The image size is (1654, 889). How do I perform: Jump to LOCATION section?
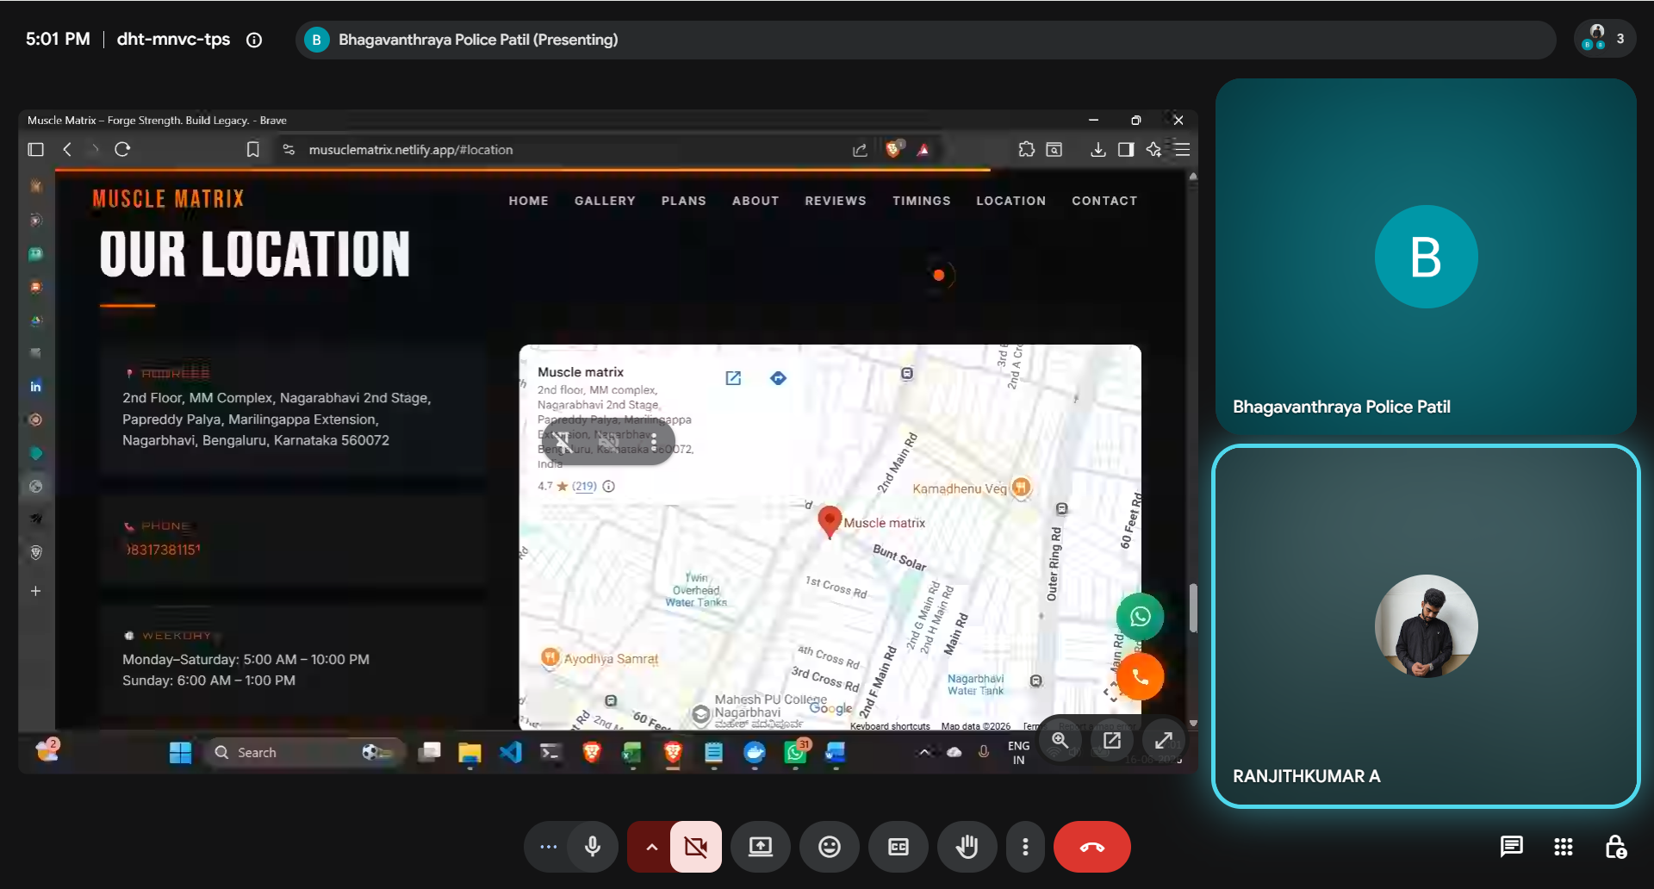[1010, 201]
